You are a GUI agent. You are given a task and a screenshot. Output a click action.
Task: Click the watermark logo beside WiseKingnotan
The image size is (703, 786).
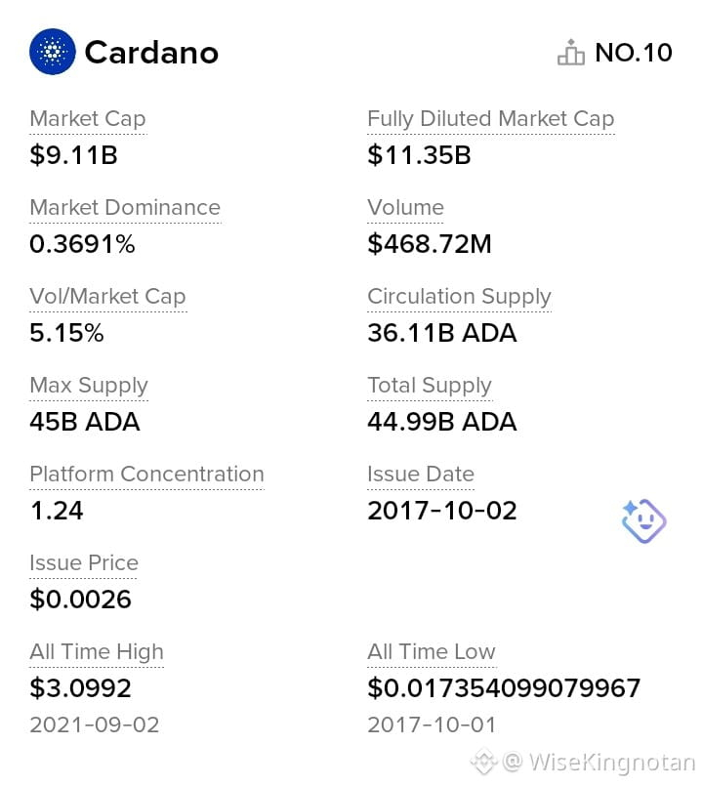(x=484, y=762)
